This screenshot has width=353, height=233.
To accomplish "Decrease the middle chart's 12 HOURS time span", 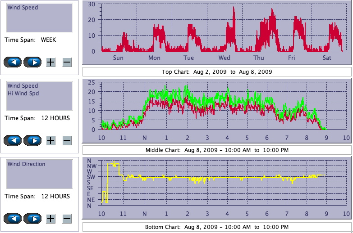I will pyautogui.click(x=67, y=140).
